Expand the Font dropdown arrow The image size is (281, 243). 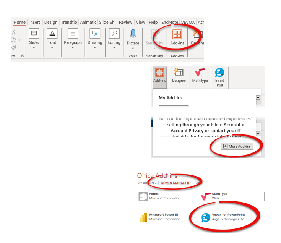tap(52, 48)
